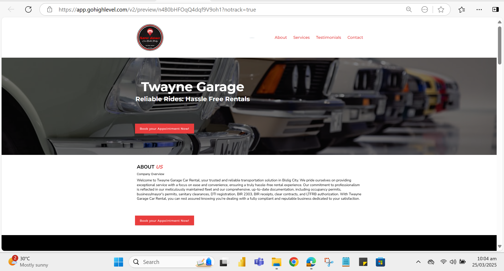Launch Microsoft Store from the taskbar

pos(380,262)
